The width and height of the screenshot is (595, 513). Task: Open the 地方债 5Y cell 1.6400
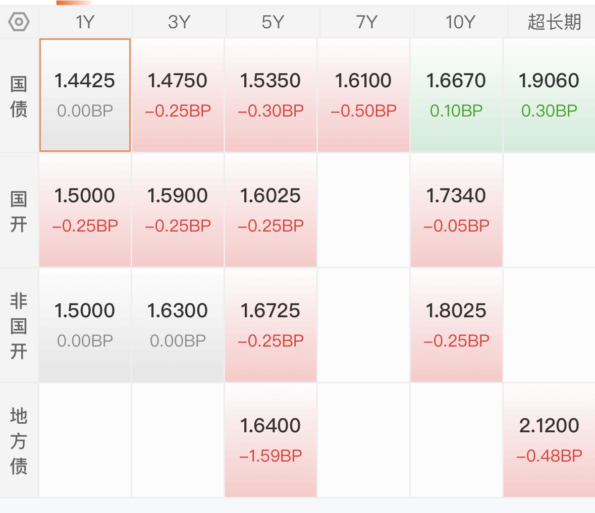click(271, 440)
